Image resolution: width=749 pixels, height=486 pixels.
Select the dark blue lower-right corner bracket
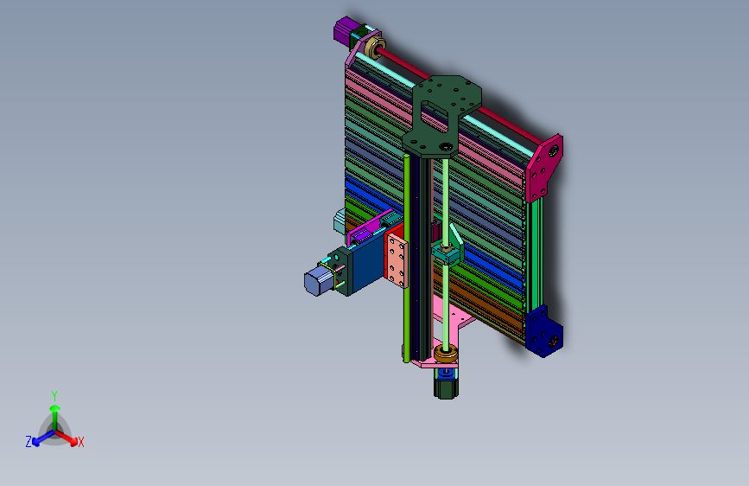pos(543,331)
